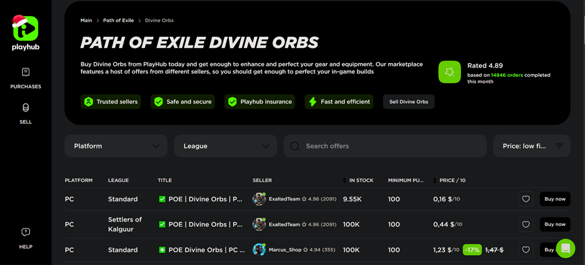Open the live chat widget

click(x=565, y=248)
